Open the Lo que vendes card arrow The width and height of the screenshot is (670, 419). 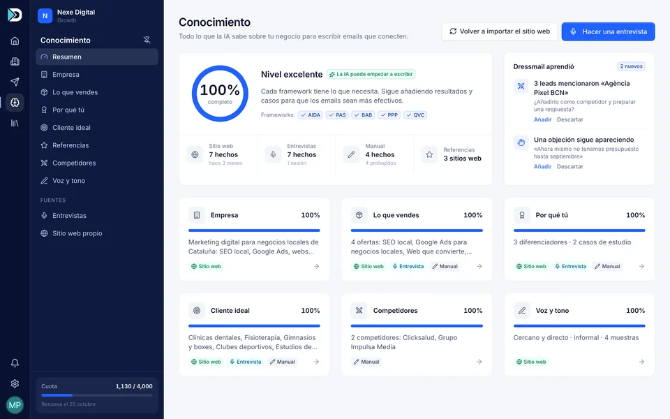pos(479,266)
